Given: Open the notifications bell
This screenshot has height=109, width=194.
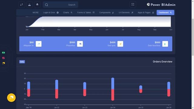Looking at the screenshot, I should [x=37, y=5].
